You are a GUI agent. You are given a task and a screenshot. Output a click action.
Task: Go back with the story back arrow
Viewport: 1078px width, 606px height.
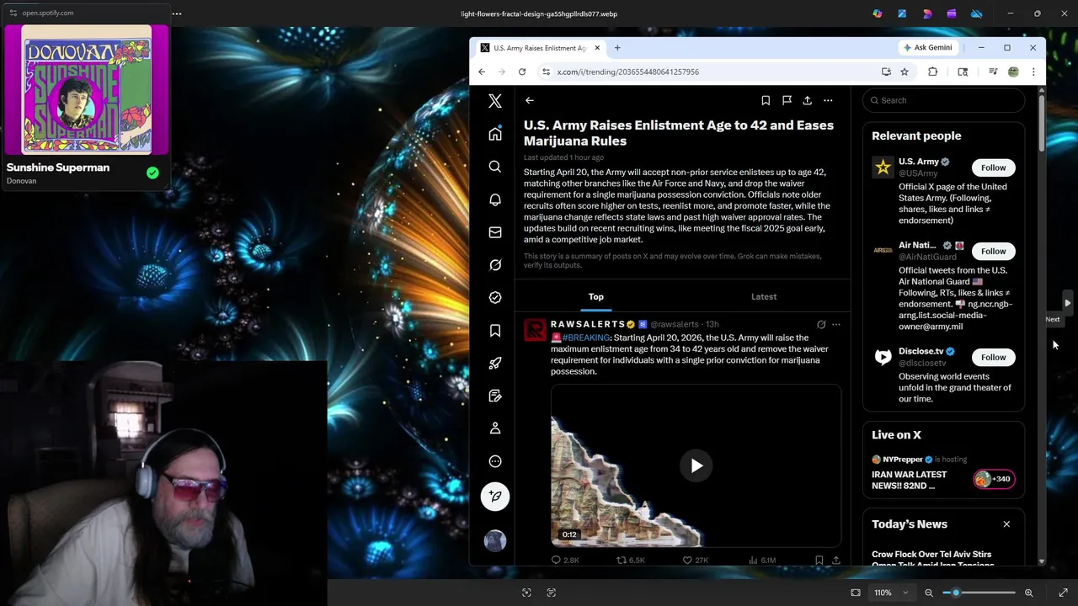click(530, 100)
